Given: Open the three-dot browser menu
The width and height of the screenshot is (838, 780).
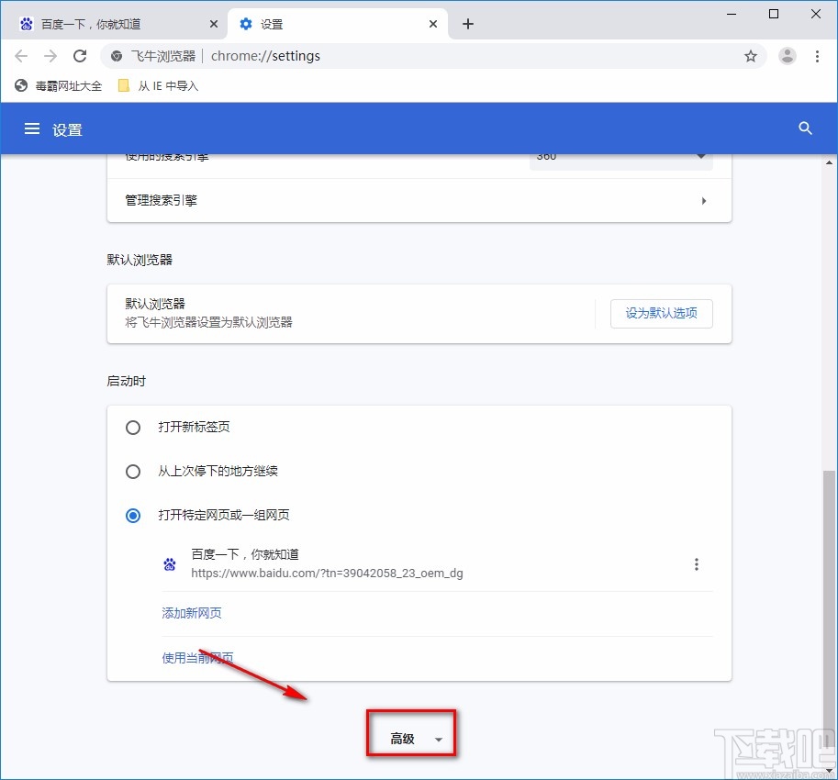Looking at the screenshot, I should coord(818,56).
